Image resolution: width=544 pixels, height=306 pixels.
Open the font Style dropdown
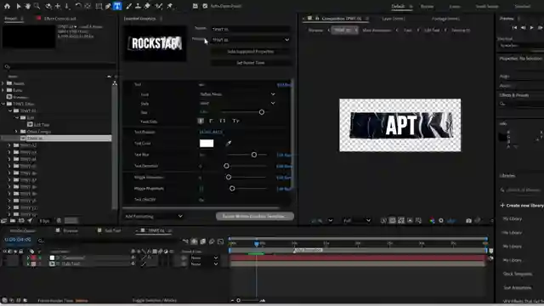pyautogui.click(x=237, y=104)
